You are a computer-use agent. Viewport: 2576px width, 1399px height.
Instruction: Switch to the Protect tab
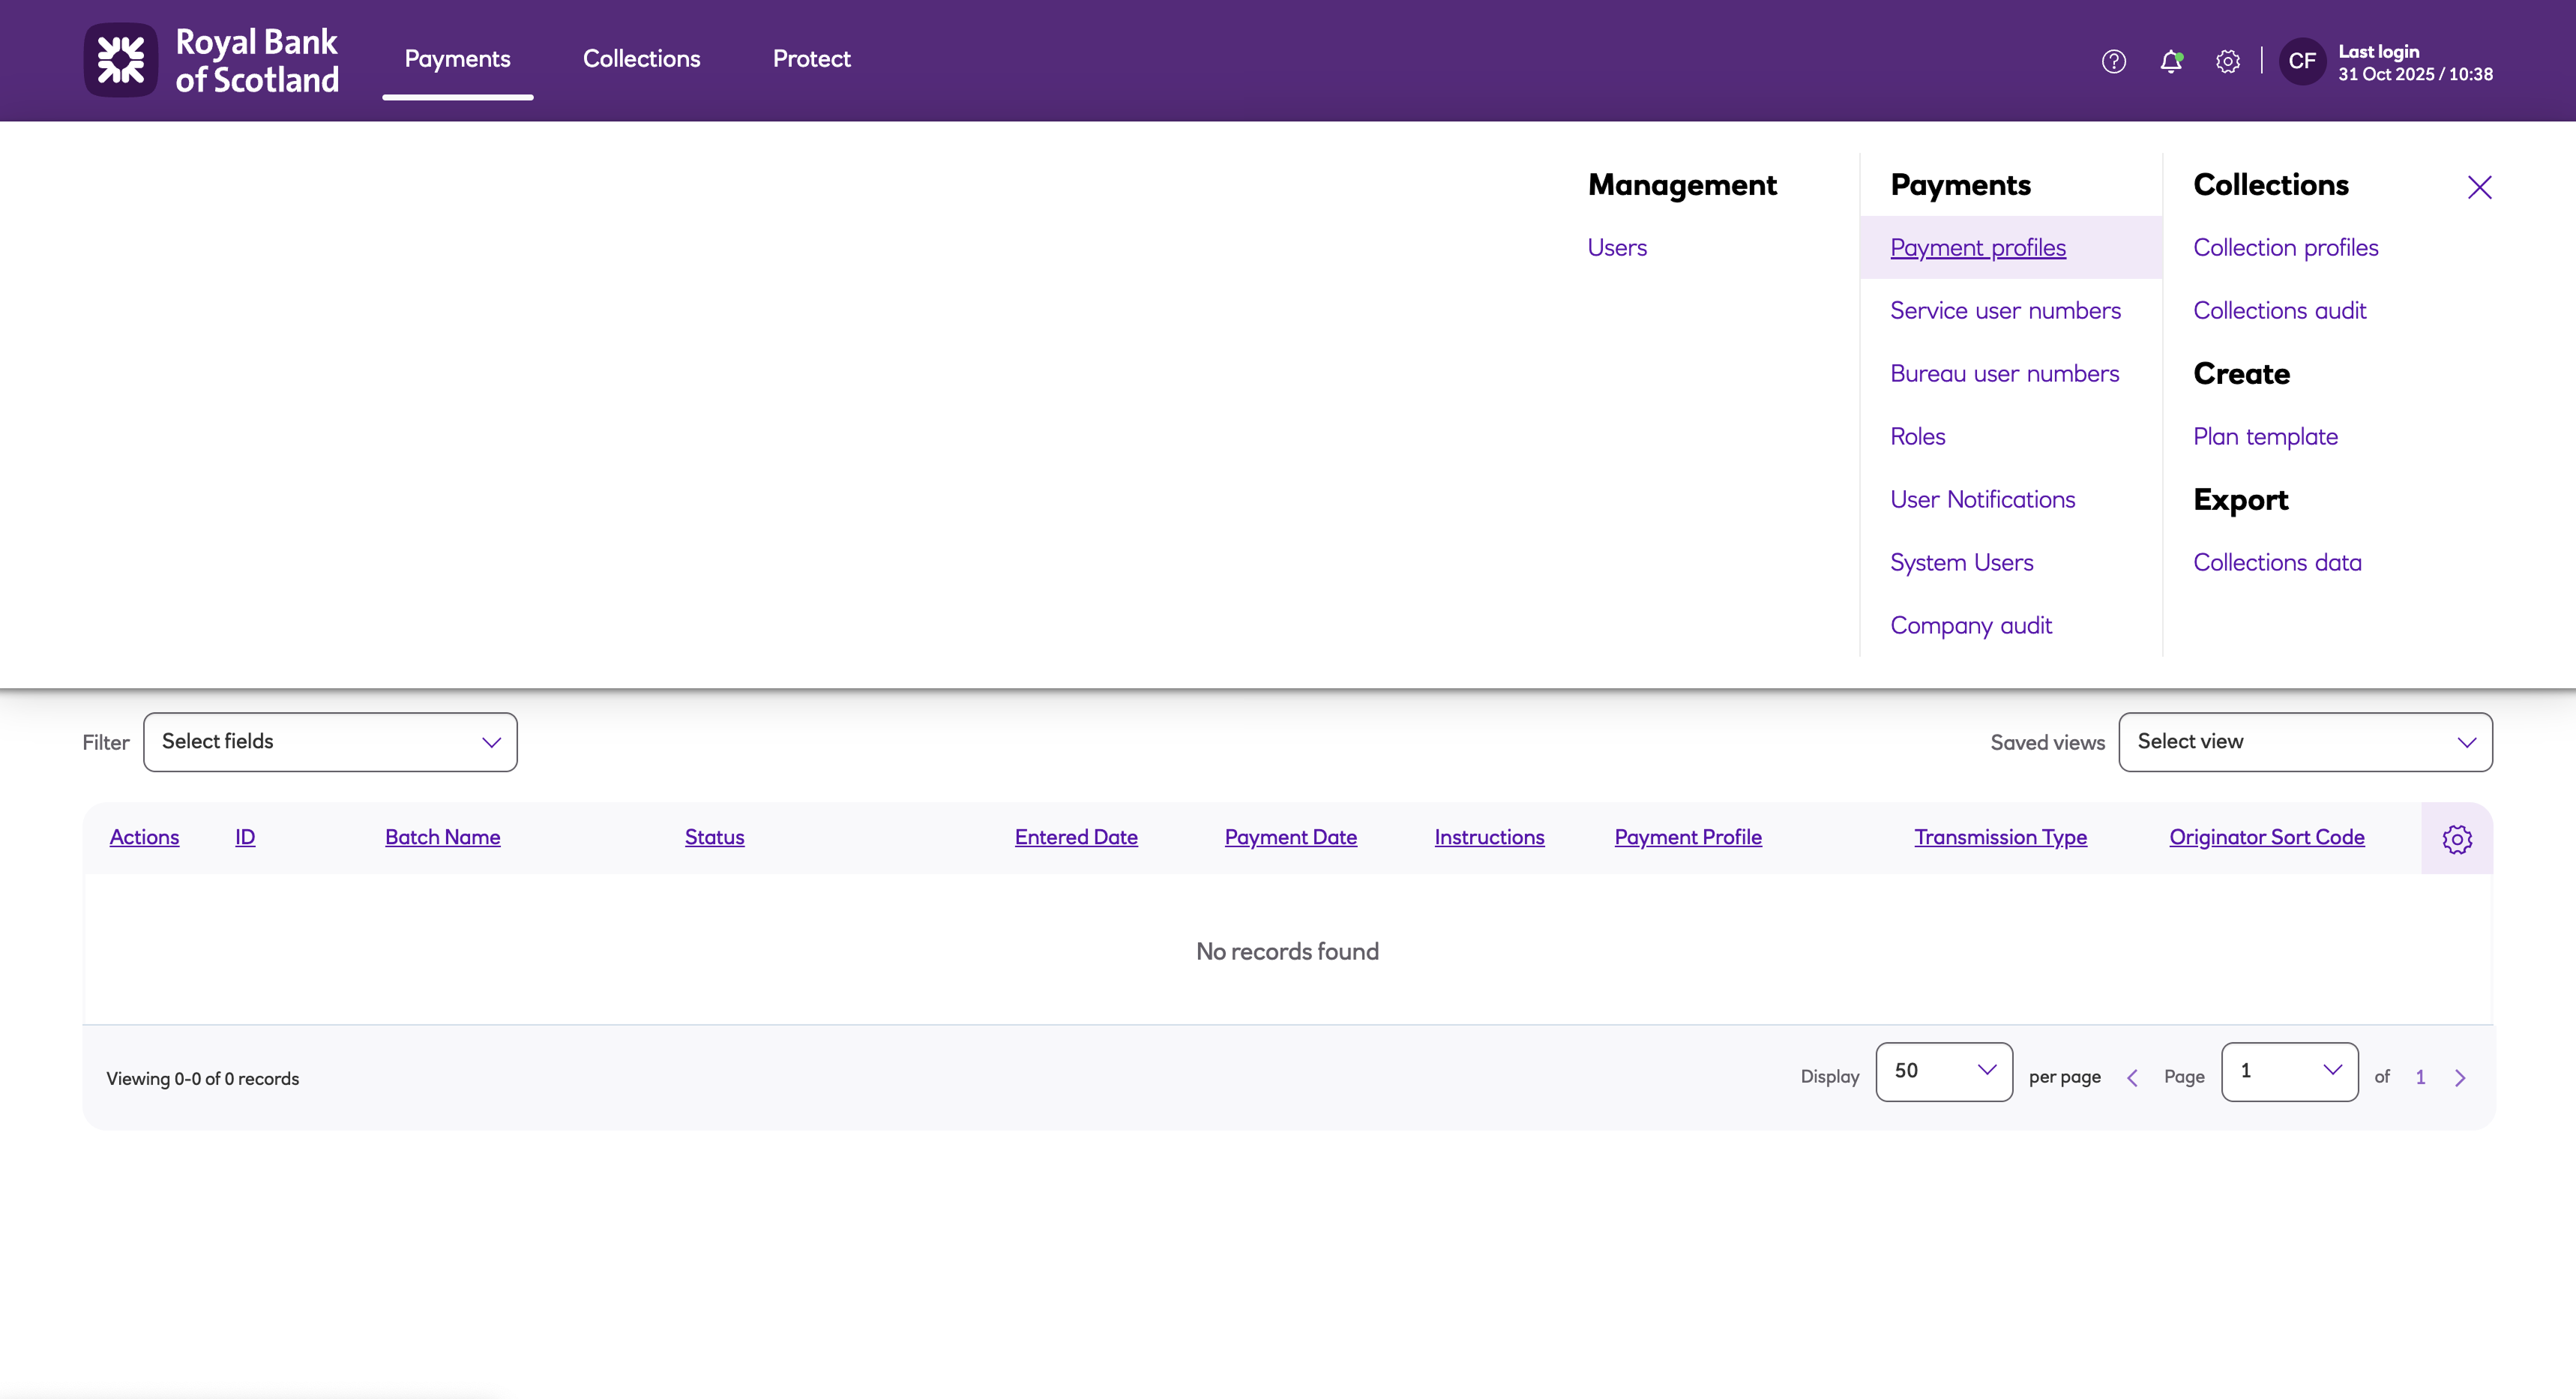click(x=811, y=59)
